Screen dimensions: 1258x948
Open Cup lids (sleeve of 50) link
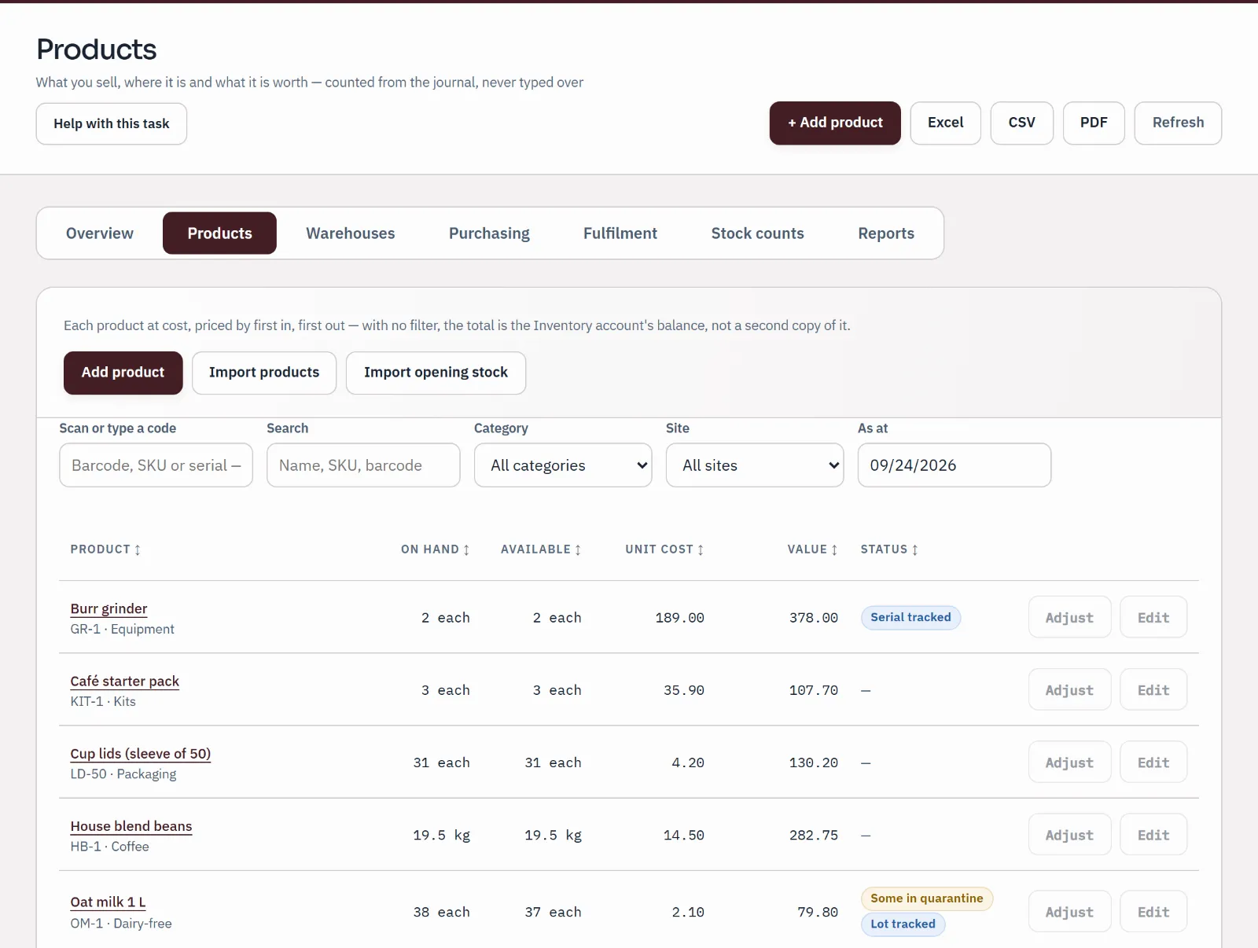(x=141, y=753)
